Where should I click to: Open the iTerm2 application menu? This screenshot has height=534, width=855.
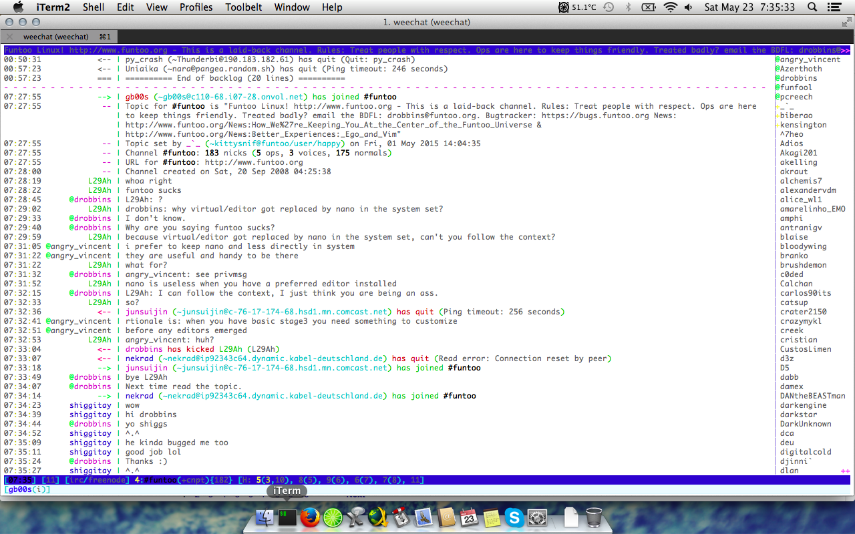[x=52, y=7]
